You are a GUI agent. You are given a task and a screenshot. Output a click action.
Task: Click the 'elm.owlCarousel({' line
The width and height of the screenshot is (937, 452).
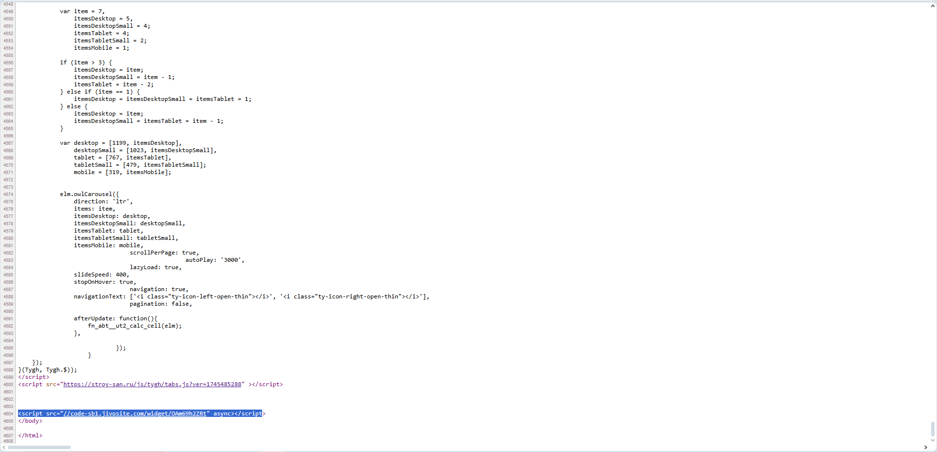(89, 194)
